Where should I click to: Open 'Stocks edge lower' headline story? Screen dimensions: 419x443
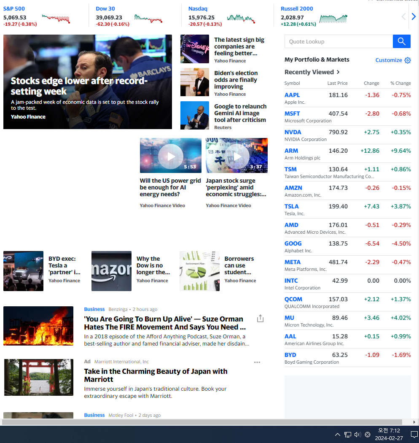point(79,86)
